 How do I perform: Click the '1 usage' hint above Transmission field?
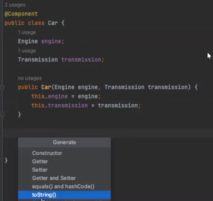click(27, 51)
